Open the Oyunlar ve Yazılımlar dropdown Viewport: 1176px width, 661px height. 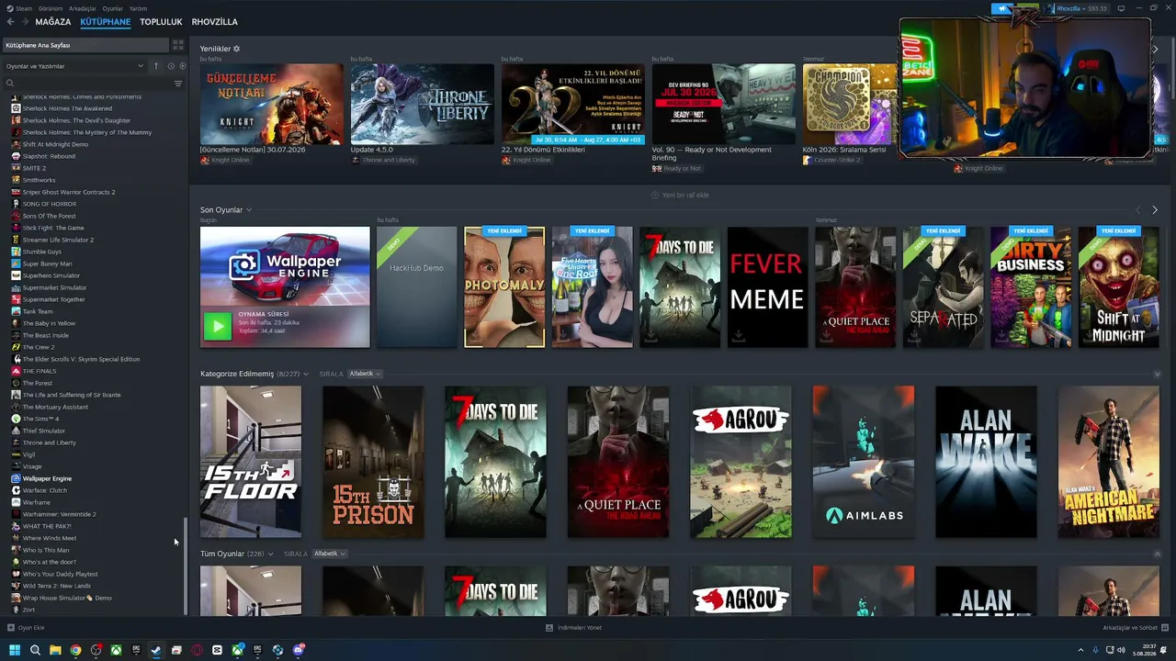pyautogui.click(x=74, y=66)
